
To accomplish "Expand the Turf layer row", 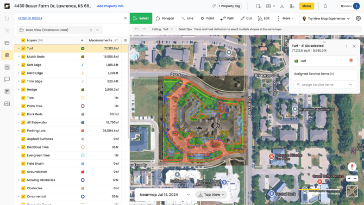I will pyautogui.click(x=19, y=48).
